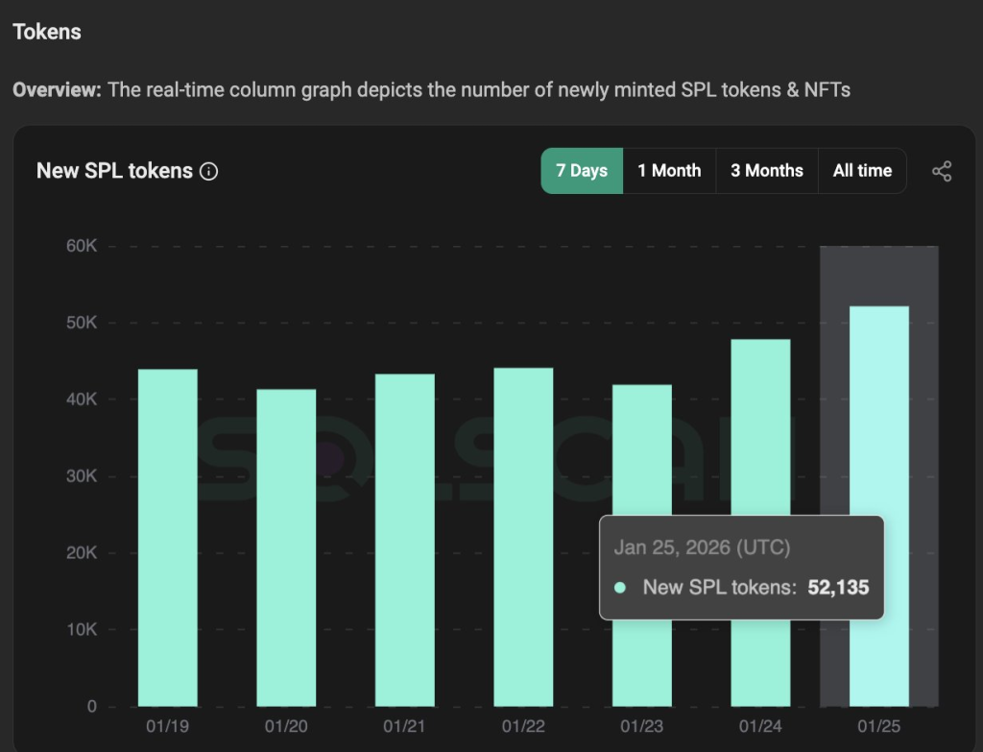Show All time token data

[x=862, y=171]
